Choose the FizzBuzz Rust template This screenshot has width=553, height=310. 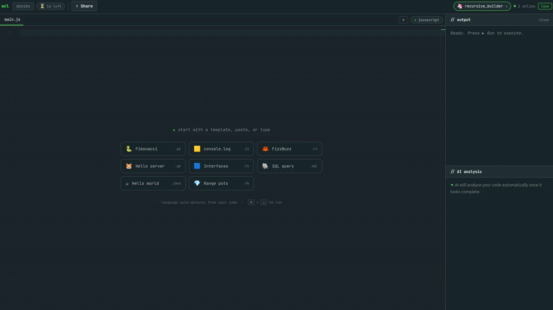290,149
